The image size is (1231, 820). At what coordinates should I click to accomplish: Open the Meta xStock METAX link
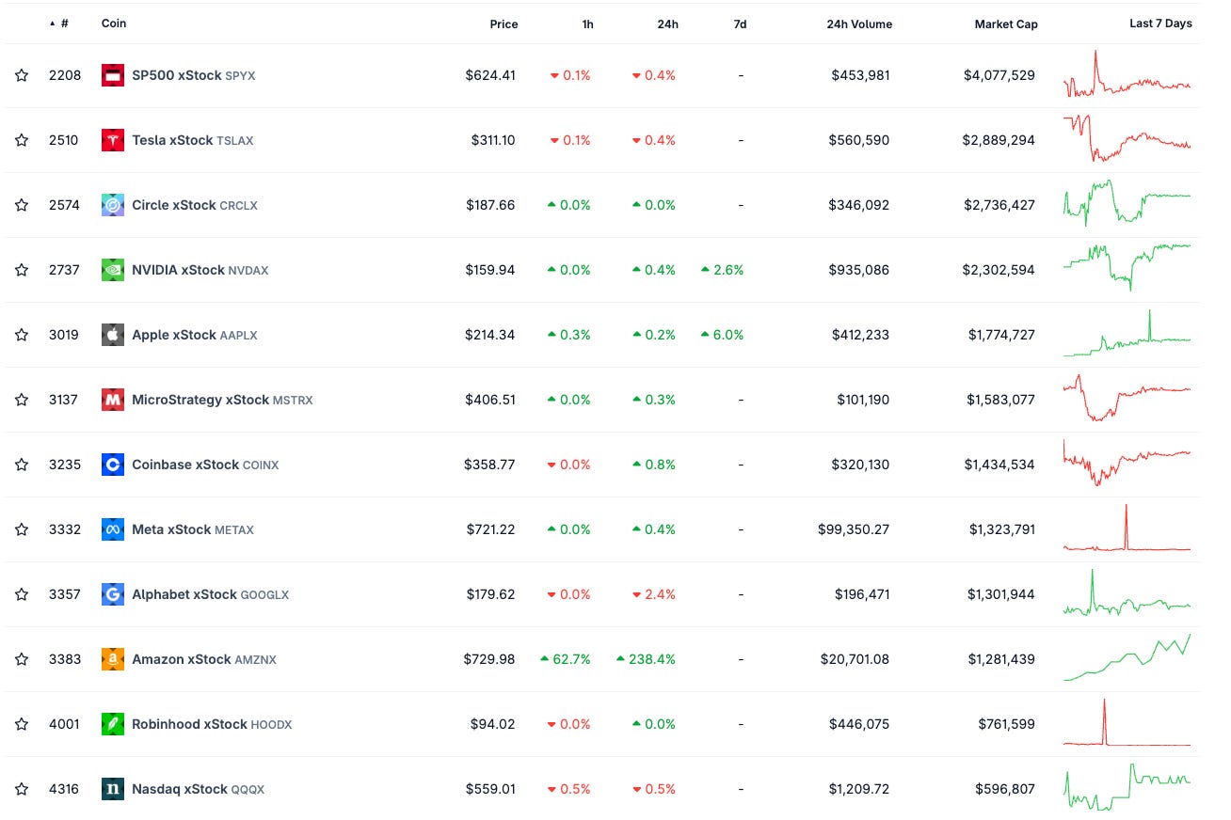[x=193, y=529]
